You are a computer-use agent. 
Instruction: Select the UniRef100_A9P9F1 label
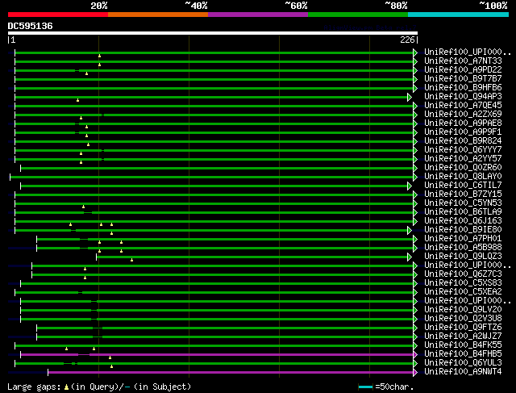tap(463, 132)
